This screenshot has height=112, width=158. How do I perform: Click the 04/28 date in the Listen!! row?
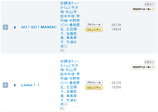click(x=116, y=83)
